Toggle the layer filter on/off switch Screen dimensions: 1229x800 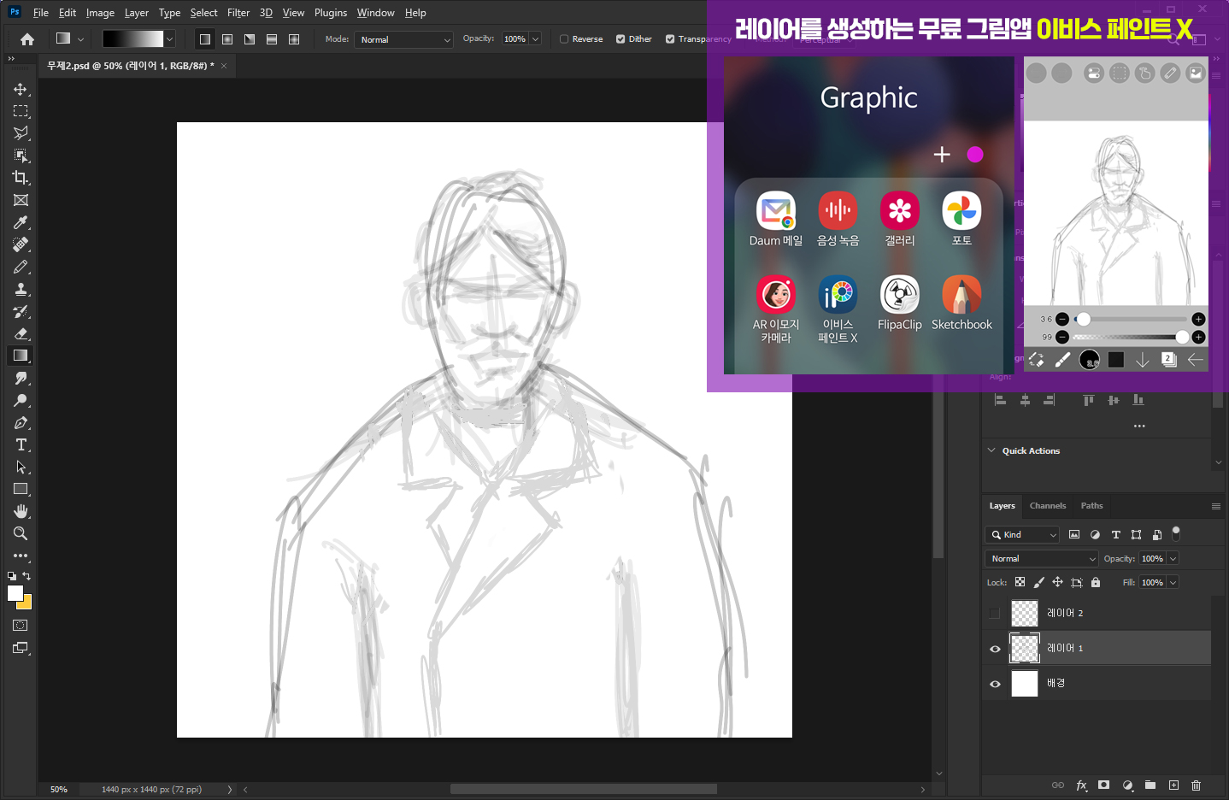1176,533
